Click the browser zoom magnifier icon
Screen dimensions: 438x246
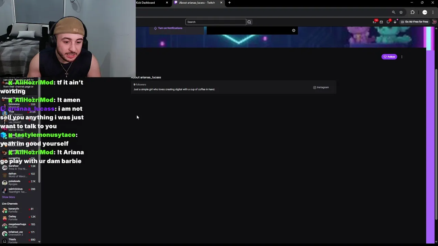pos(394,12)
